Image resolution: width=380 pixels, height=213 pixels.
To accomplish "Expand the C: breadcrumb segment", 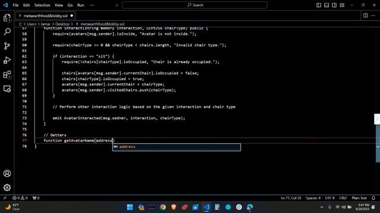I will pos(21,24).
